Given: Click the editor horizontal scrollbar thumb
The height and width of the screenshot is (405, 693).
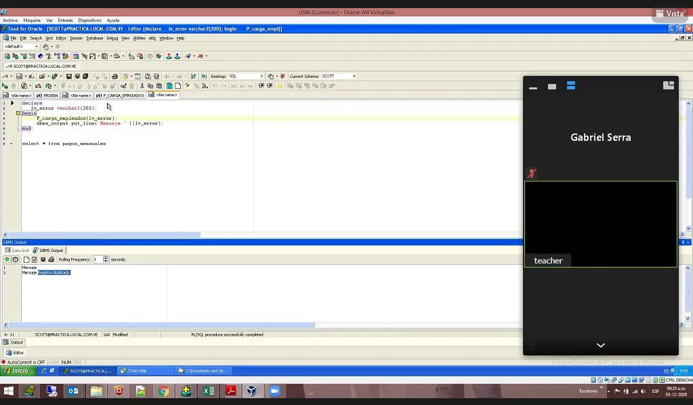Looking at the screenshot, I should point(104,234).
